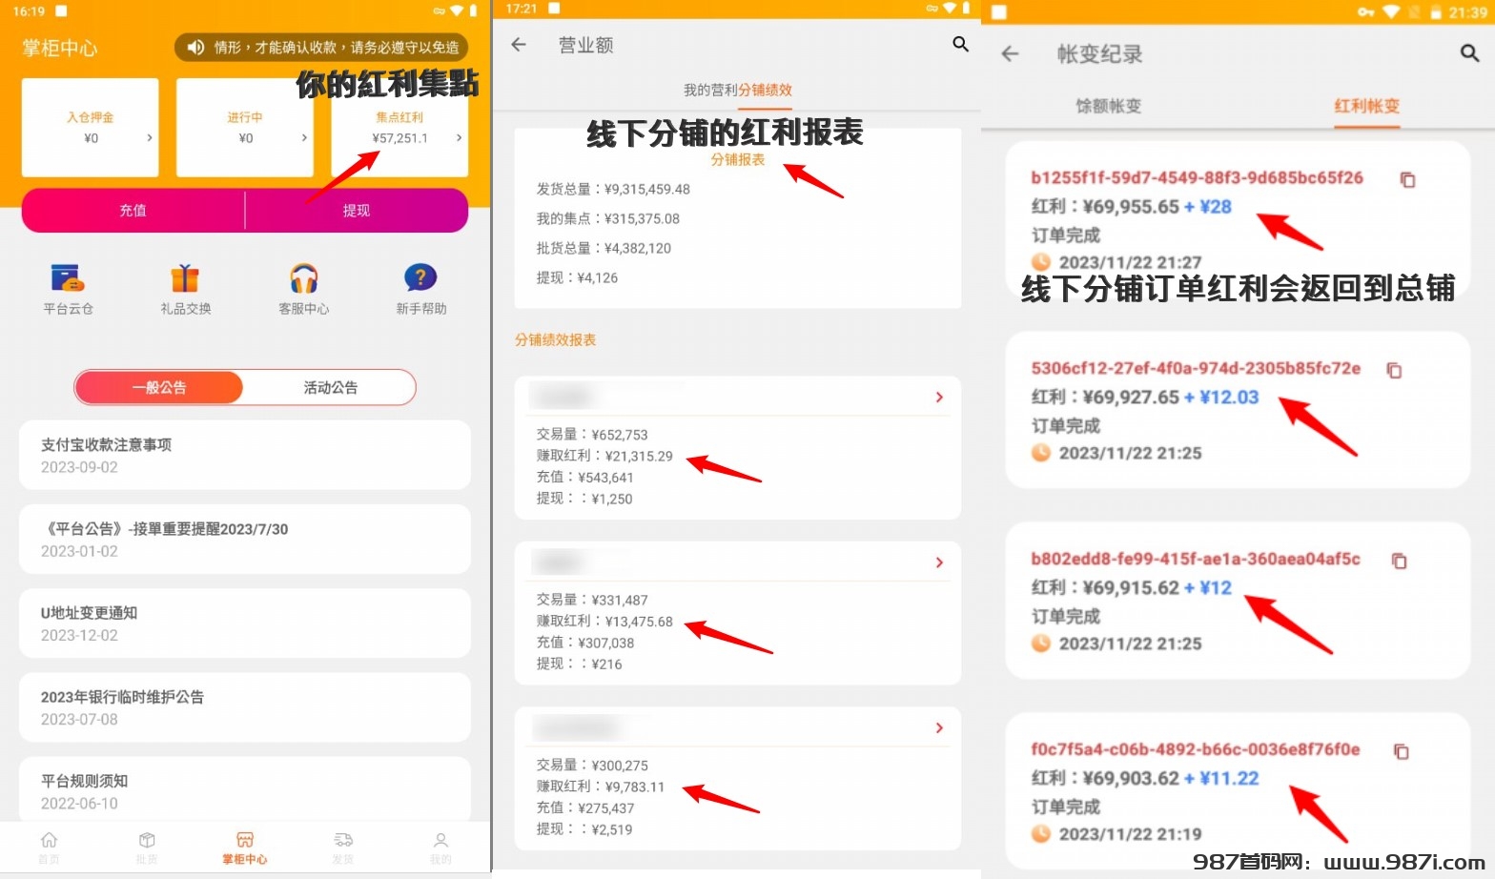Select the 一般公告 toggle
Screen dimensions: 1495x879
(159, 387)
